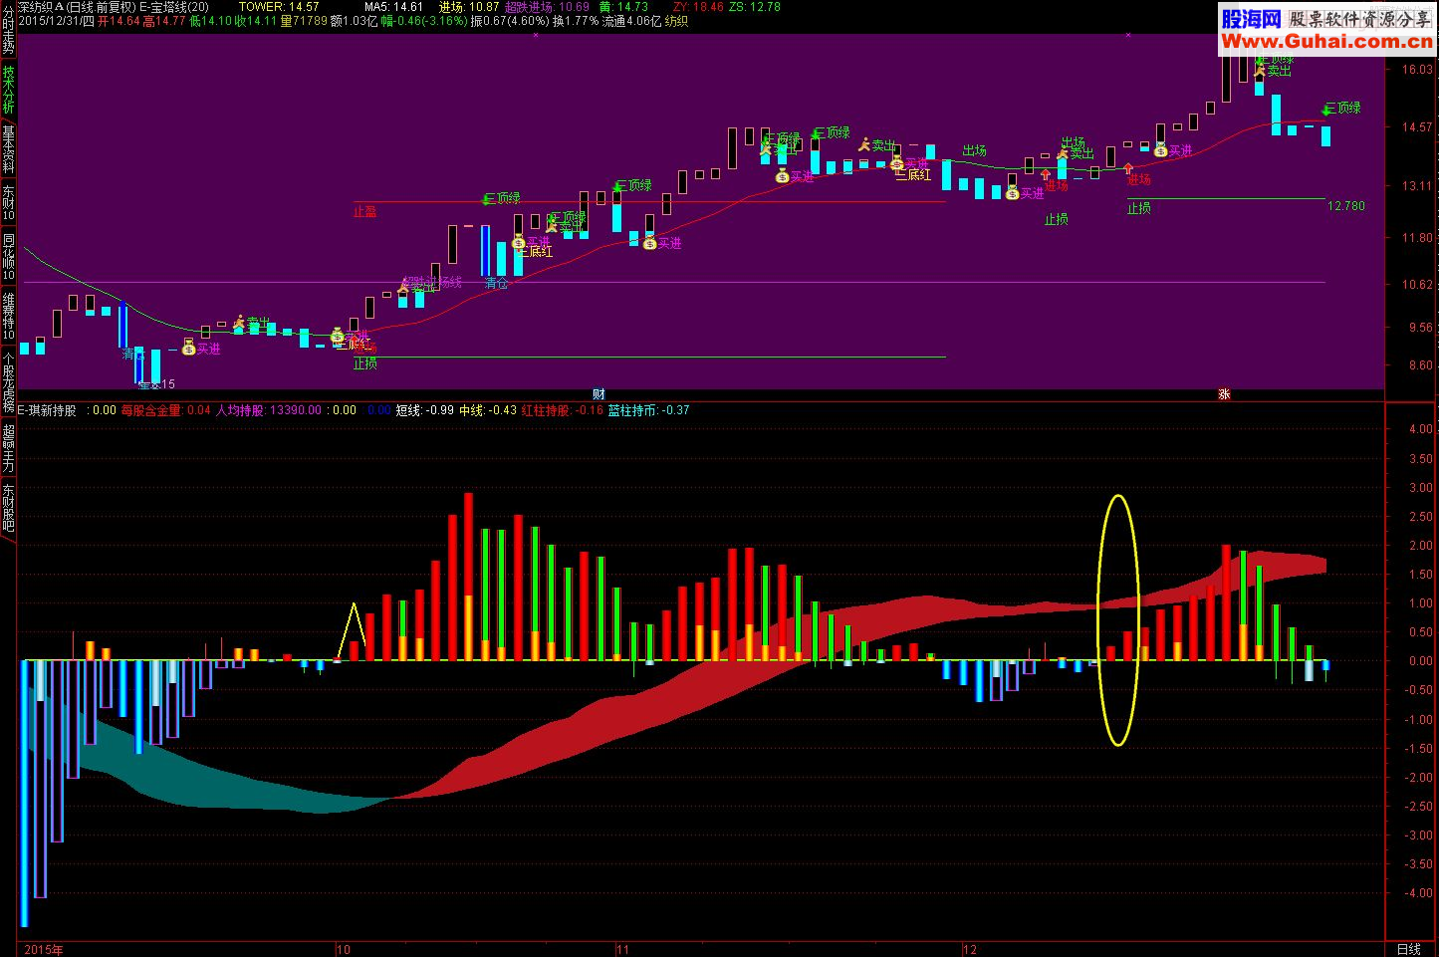Switch to the 超赢主力 sidebar tab
1439x957 pixels.
click(x=8, y=448)
